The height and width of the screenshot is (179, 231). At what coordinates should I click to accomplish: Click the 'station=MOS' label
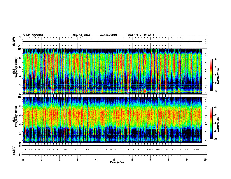point(108,35)
